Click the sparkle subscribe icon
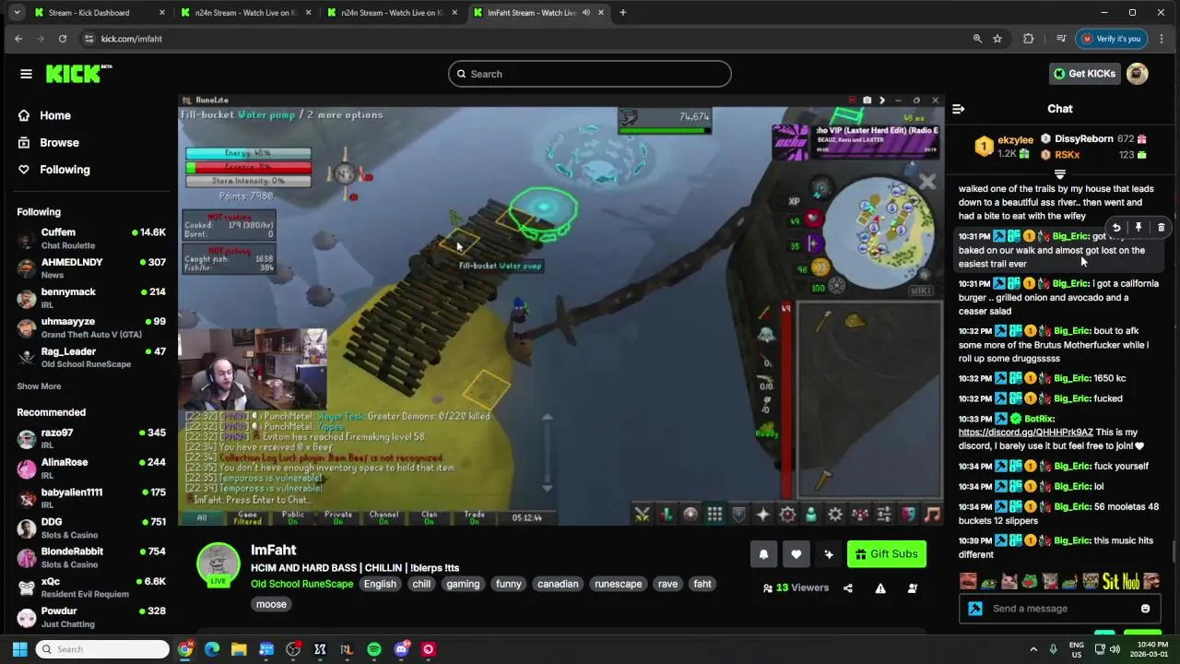Image resolution: width=1180 pixels, height=664 pixels. coord(829,554)
